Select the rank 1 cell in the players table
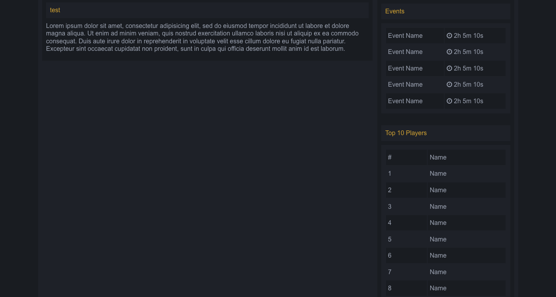The image size is (556, 297). (x=390, y=174)
